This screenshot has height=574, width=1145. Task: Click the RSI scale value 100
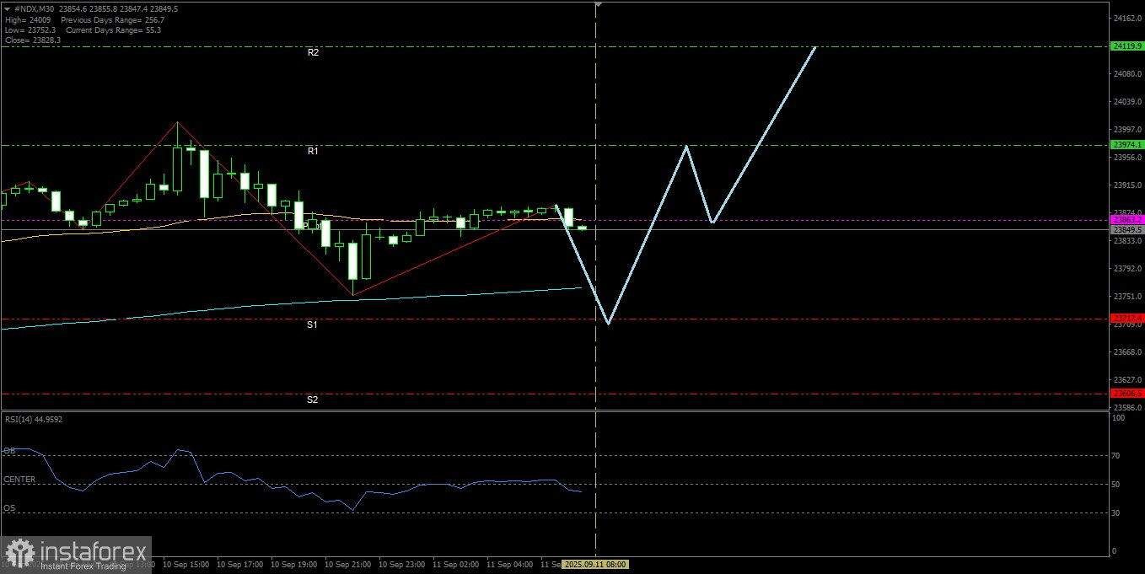click(1120, 419)
